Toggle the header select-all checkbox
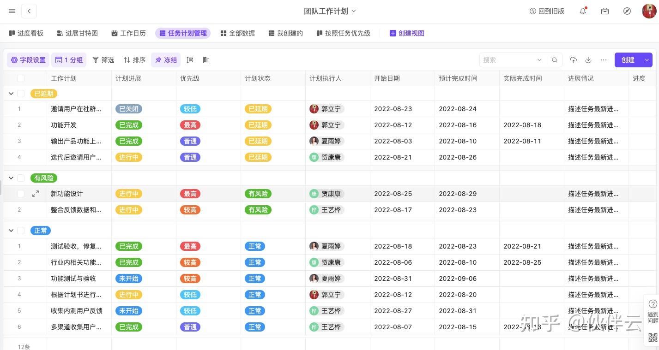 [x=21, y=78]
